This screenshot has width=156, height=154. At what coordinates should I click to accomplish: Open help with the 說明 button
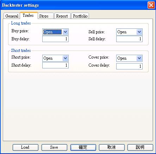coord(140,147)
